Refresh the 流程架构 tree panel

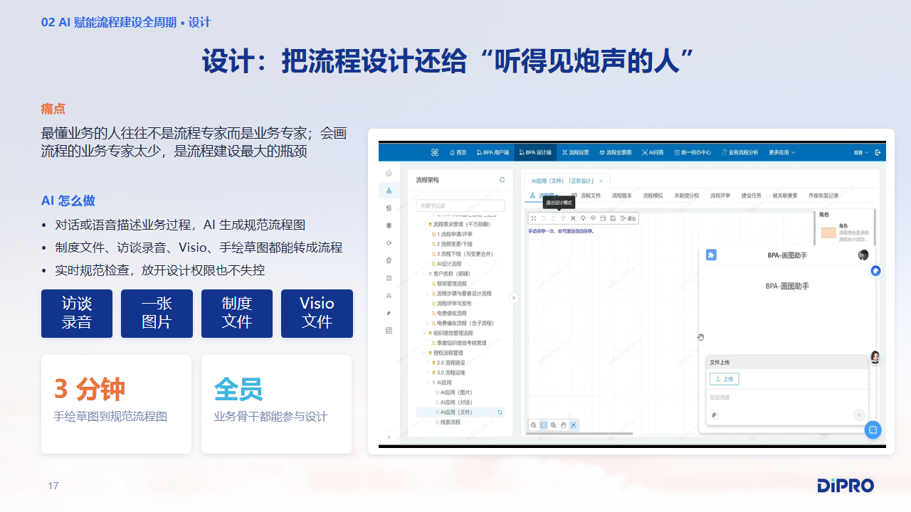[502, 180]
